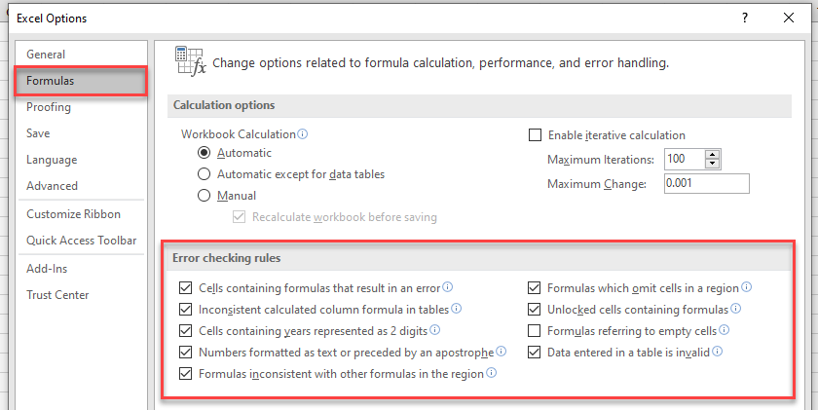Click the Maximum Change label
Image resolution: width=818 pixels, height=410 pixels.
[x=597, y=184]
